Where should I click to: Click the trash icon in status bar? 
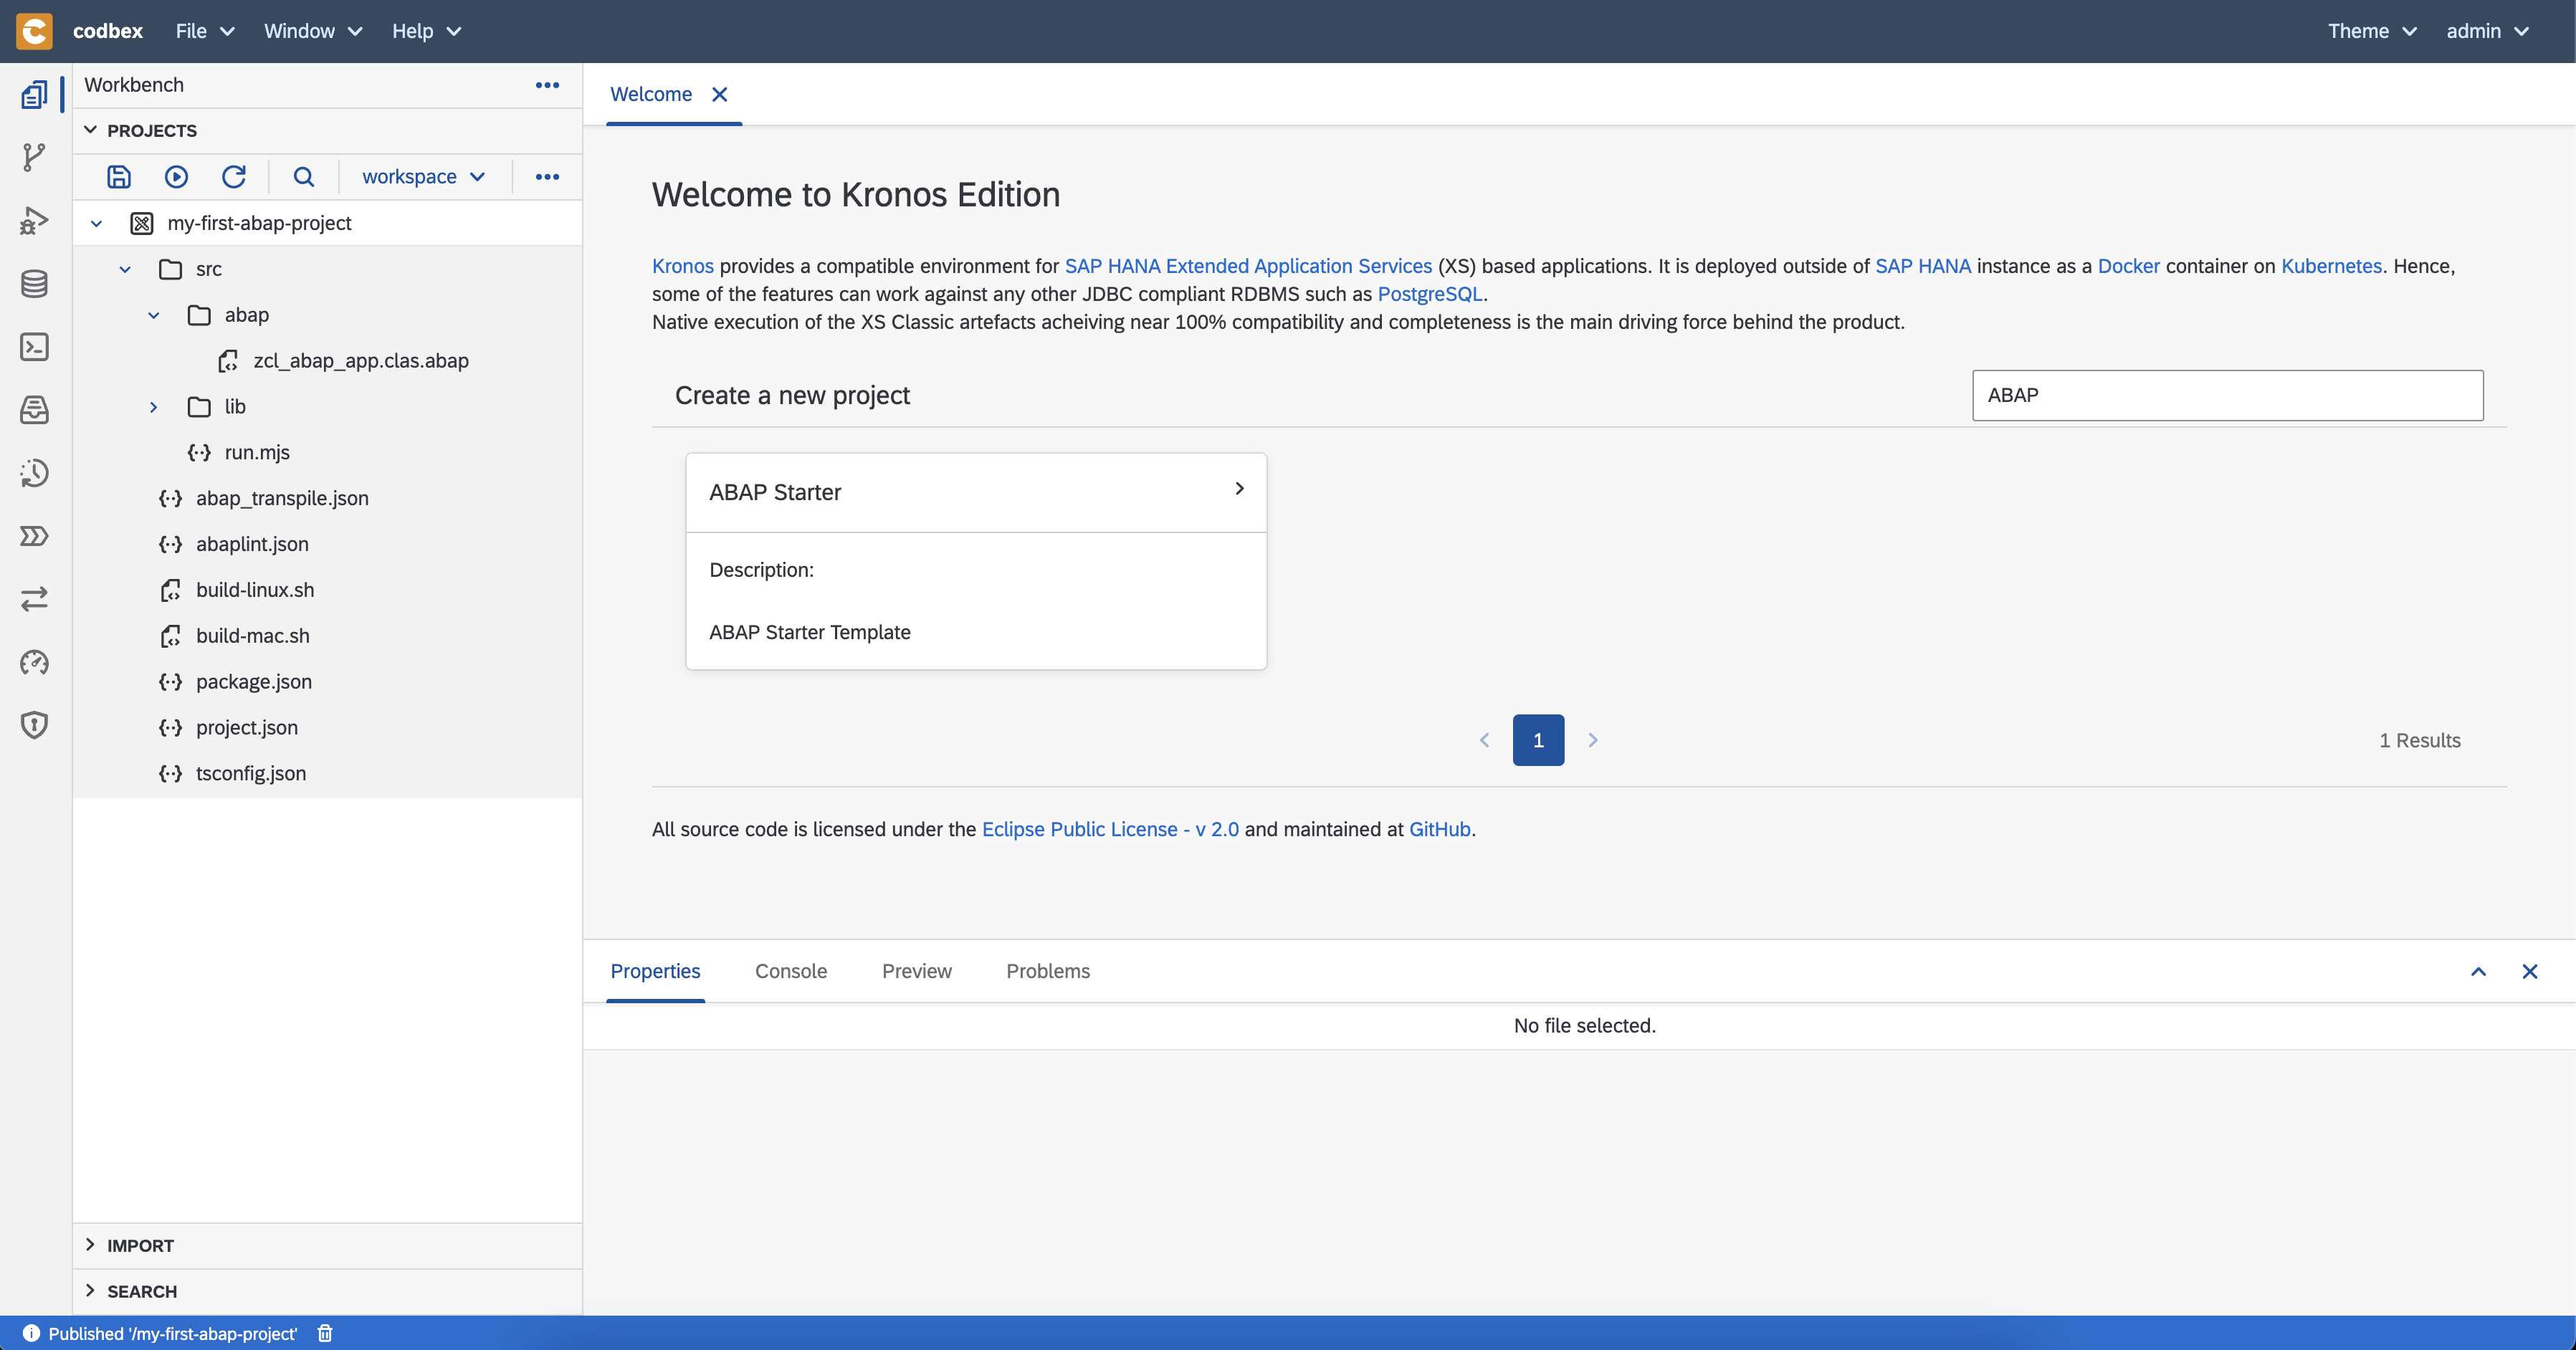(325, 1333)
